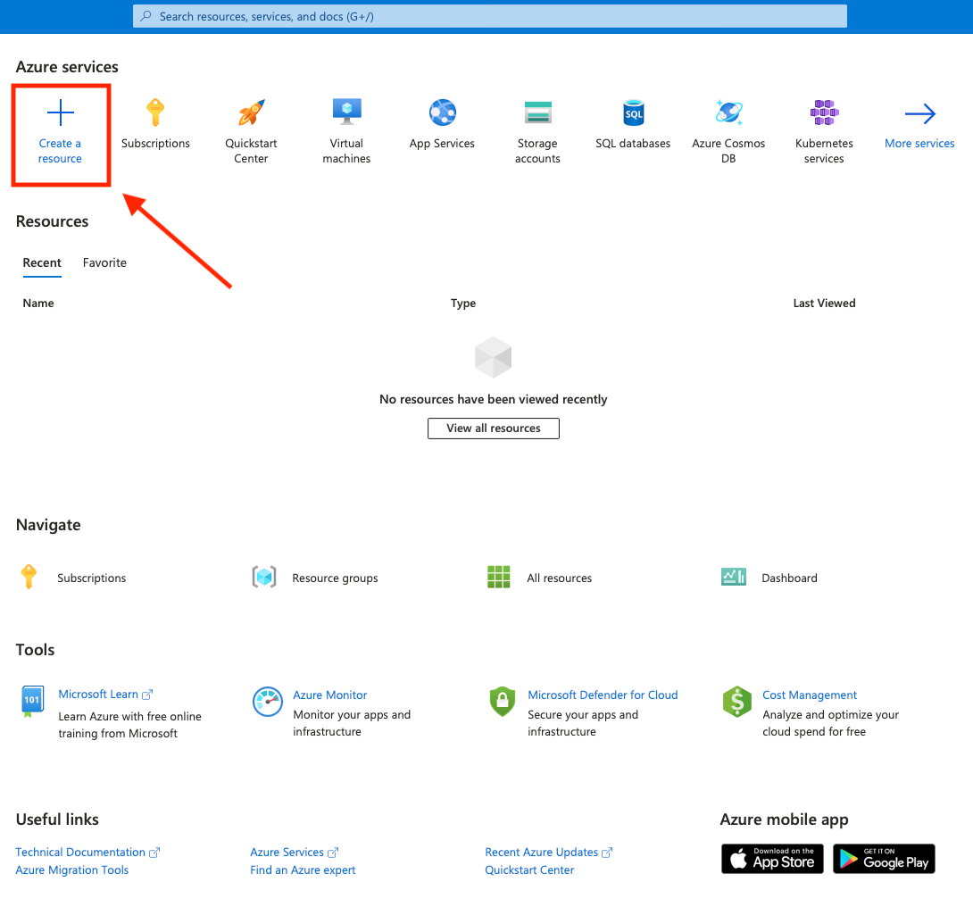Select the Recent resources tab
The width and height of the screenshot is (973, 907).
tap(42, 263)
